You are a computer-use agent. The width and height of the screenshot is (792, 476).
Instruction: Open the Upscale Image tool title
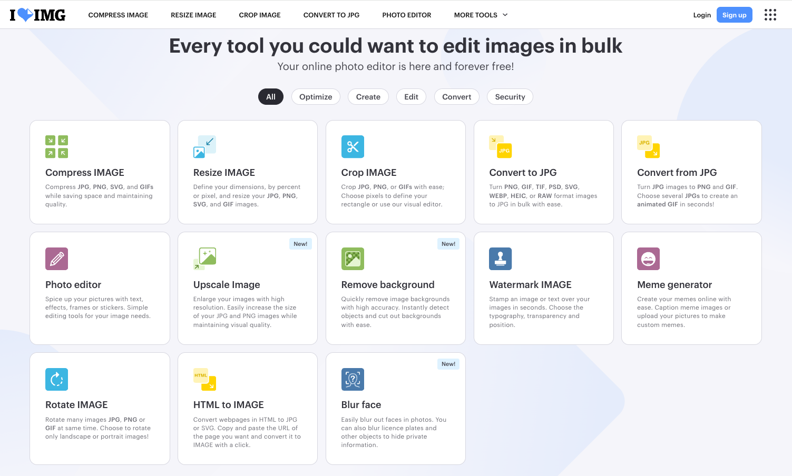point(227,285)
